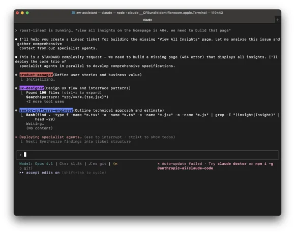Viewport: 295px width, 234px height.
Task: Click 'STANDARD complexity request' paragraph
Action: pos(147,61)
